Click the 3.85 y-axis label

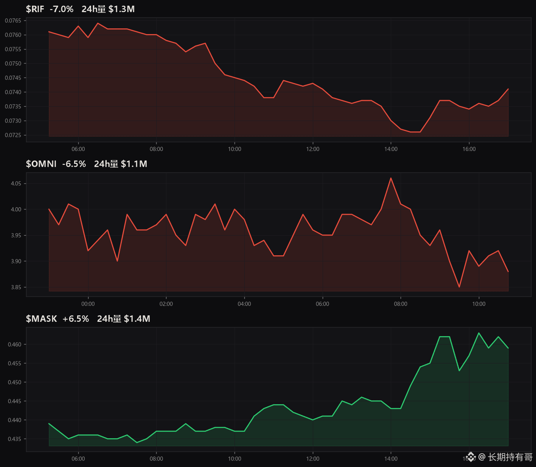tap(16, 287)
